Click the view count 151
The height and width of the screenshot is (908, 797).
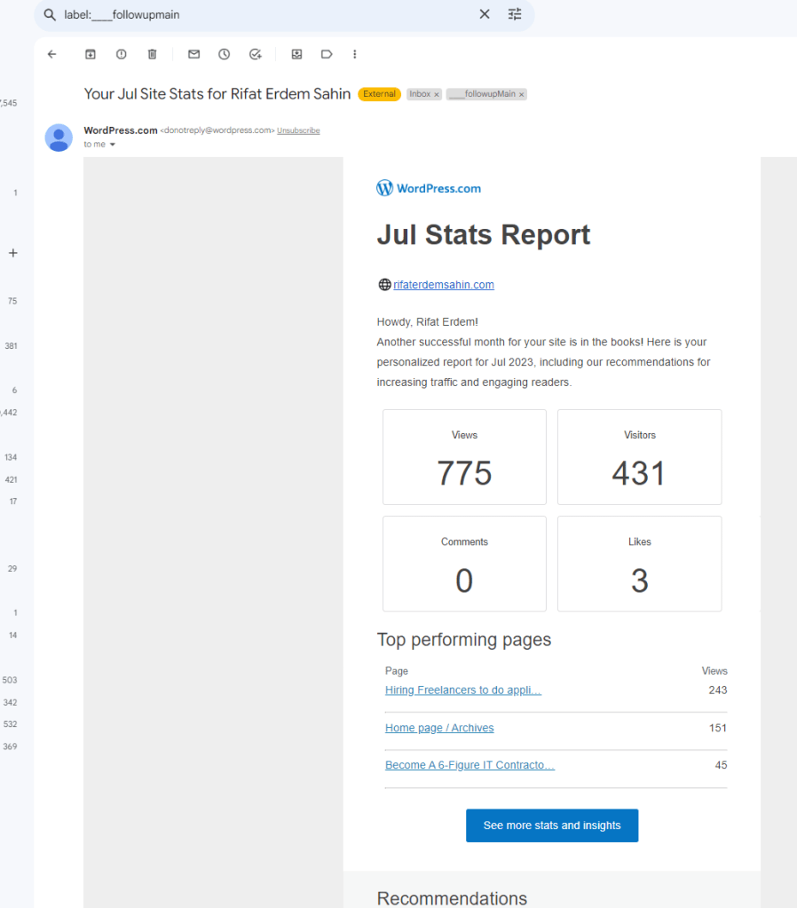pyautogui.click(x=718, y=728)
